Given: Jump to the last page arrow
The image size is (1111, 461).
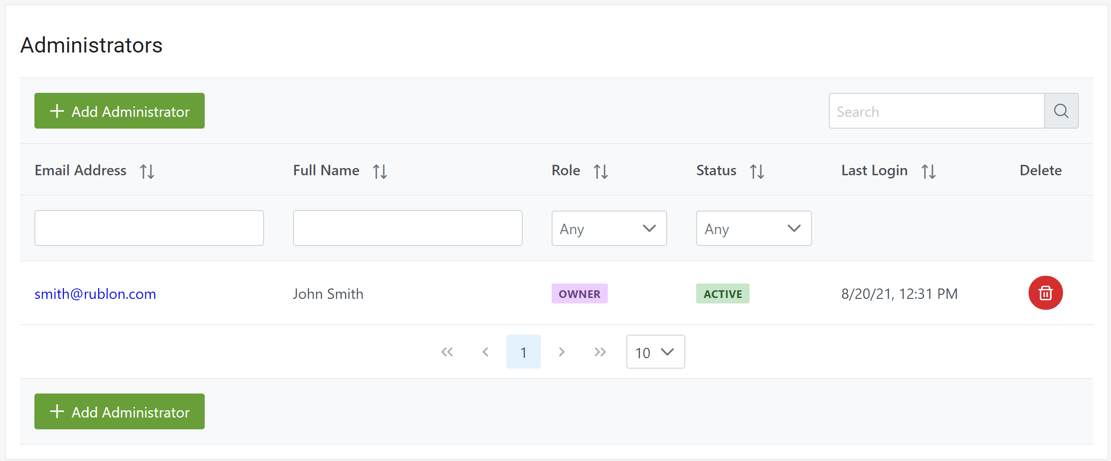Looking at the screenshot, I should (600, 352).
